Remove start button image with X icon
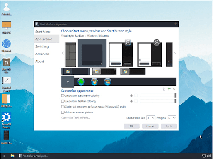This screenshot has height=159, width=213. tap(174, 89)
